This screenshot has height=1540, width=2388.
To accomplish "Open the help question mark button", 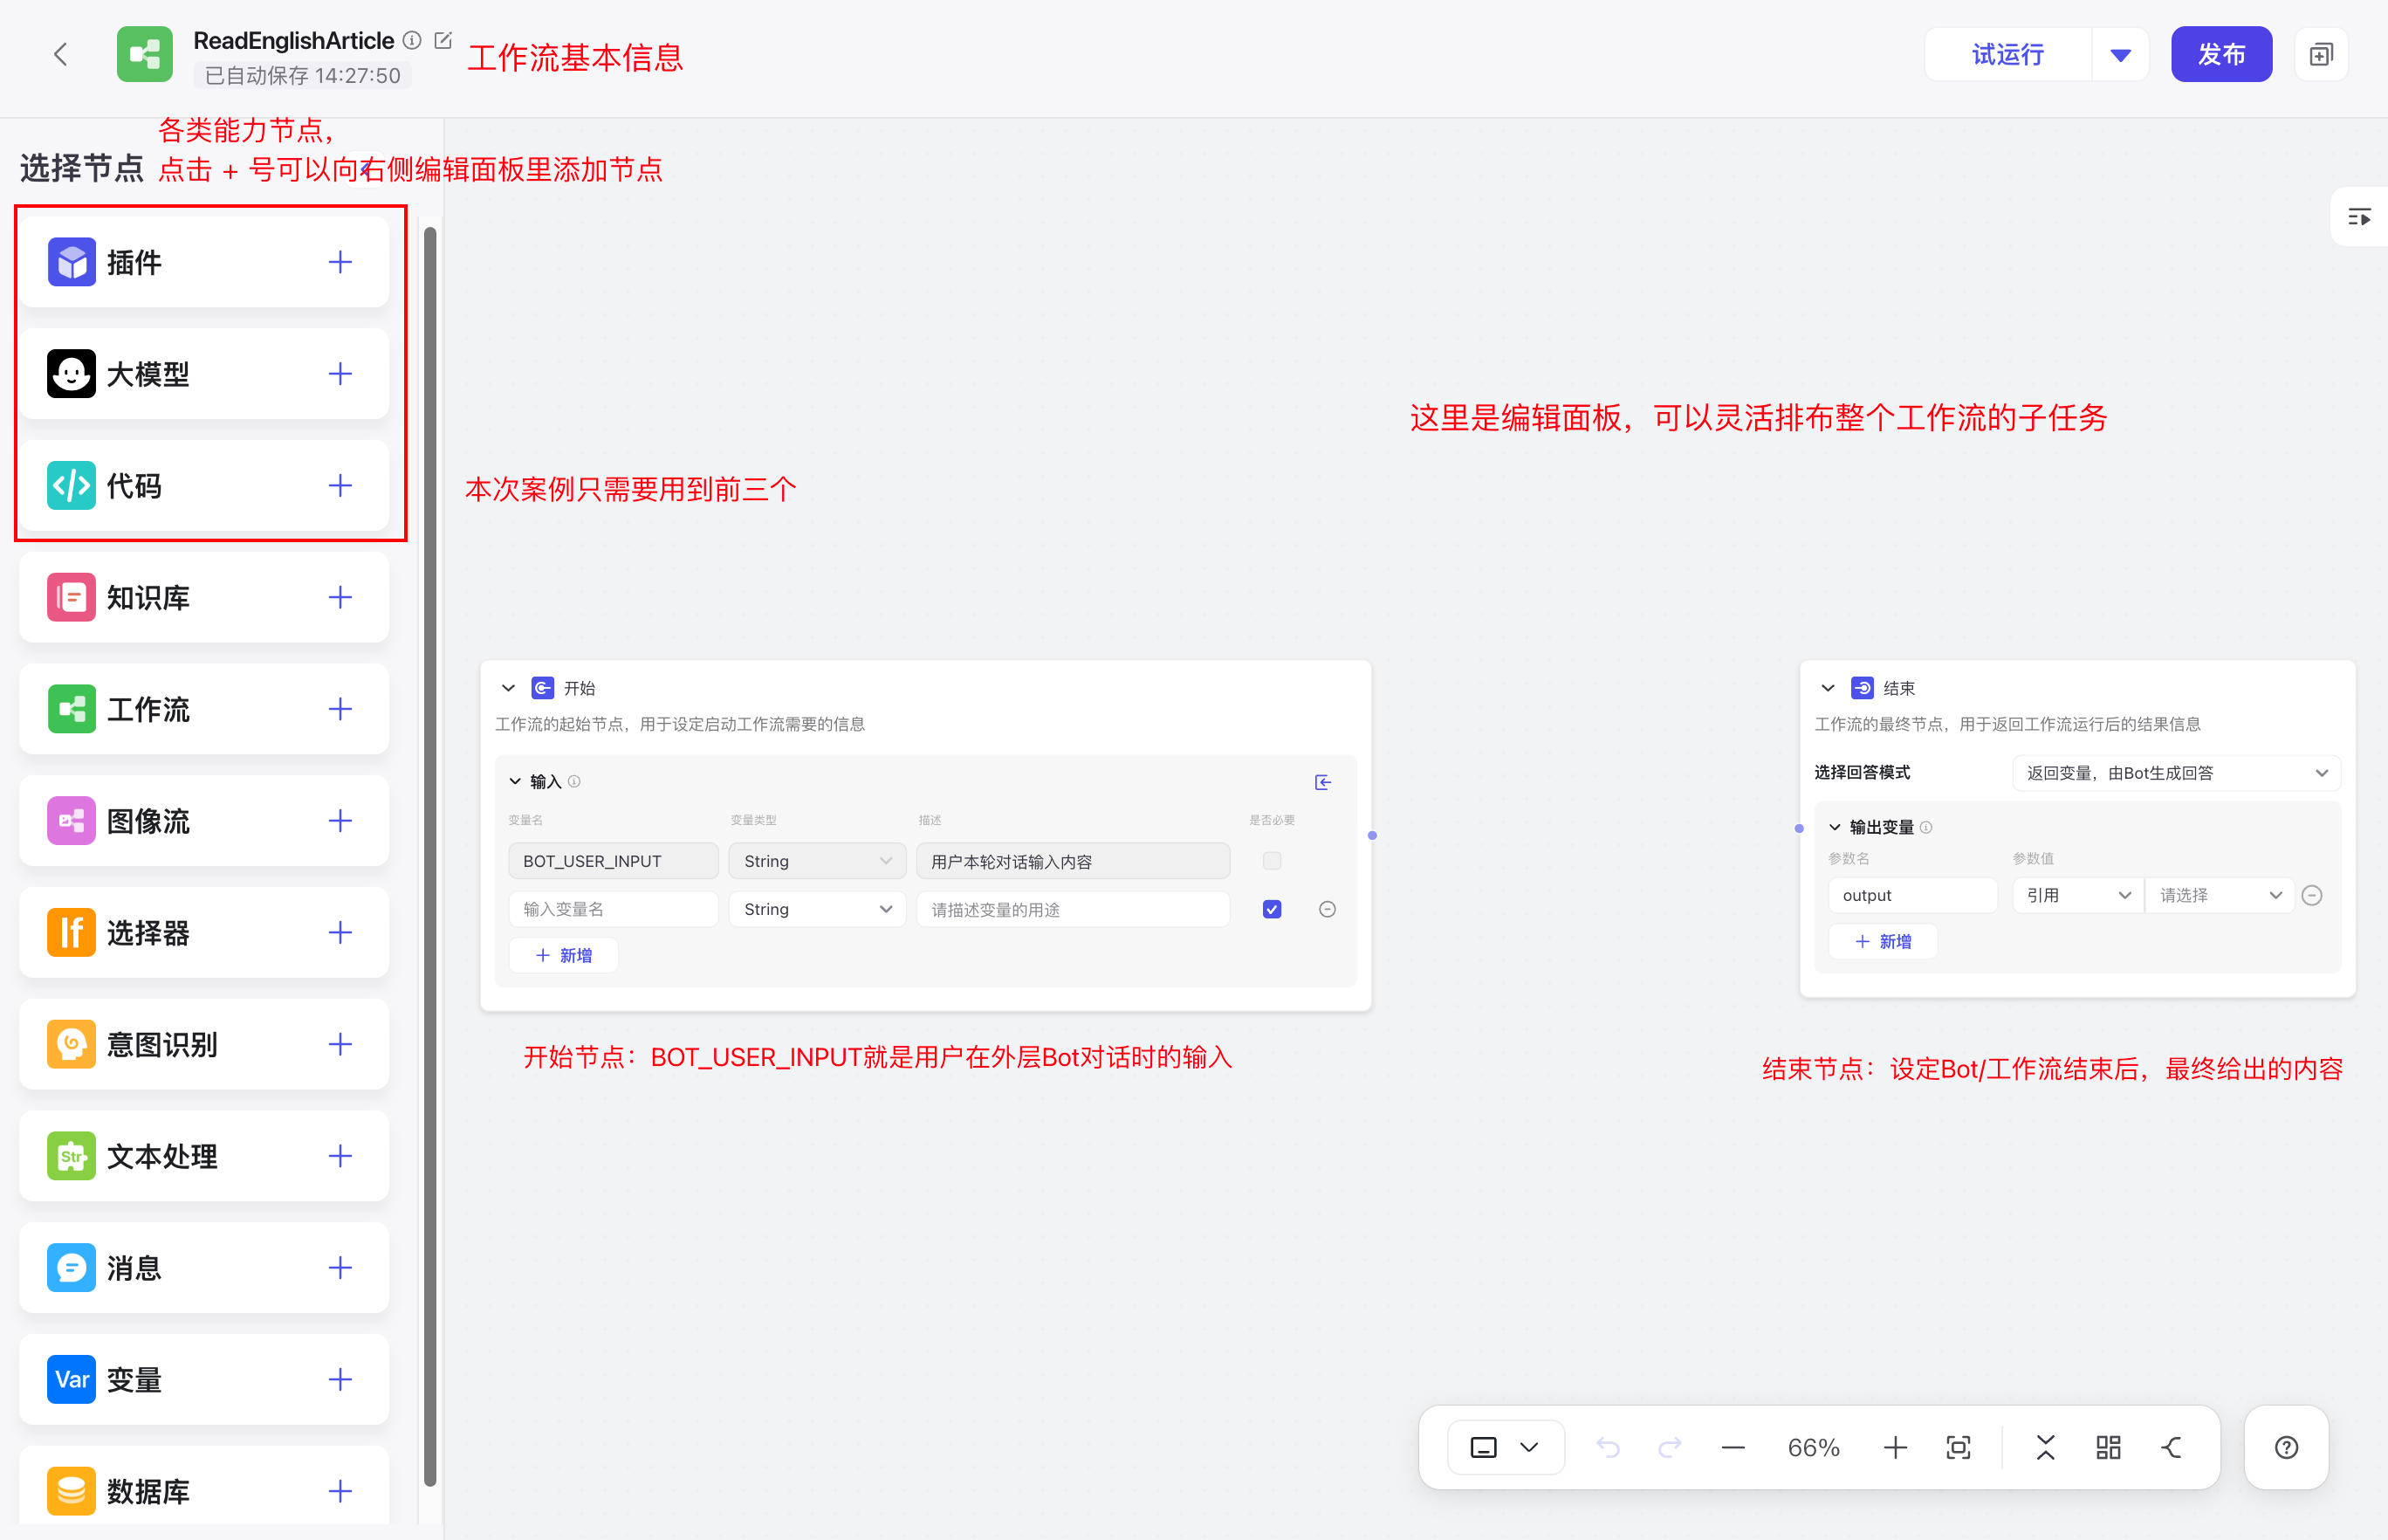I will pyautogui.click(x=2286, y=1447).
